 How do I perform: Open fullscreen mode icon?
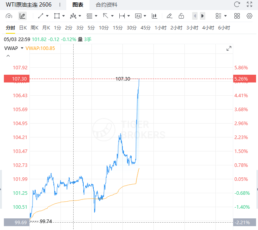(249, 4)
